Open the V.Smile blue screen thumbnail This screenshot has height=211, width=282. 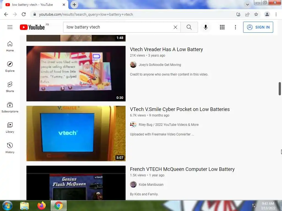[x=76, y=134]
